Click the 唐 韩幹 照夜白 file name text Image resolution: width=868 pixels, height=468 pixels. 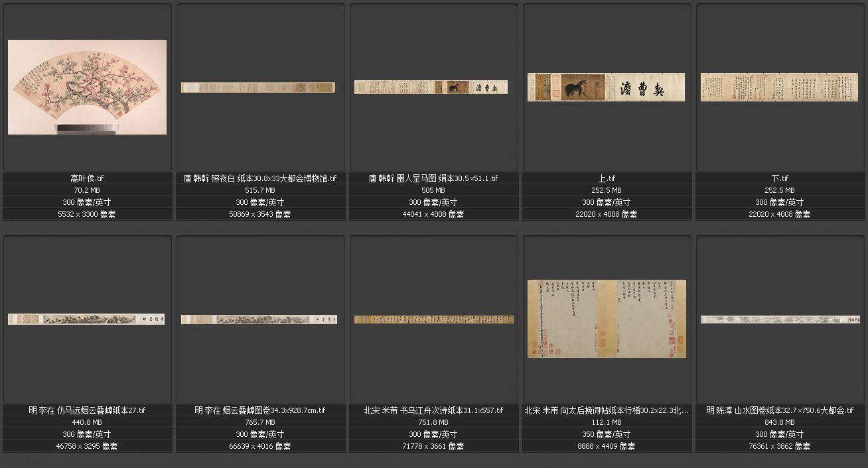click(x=260, y=178)
